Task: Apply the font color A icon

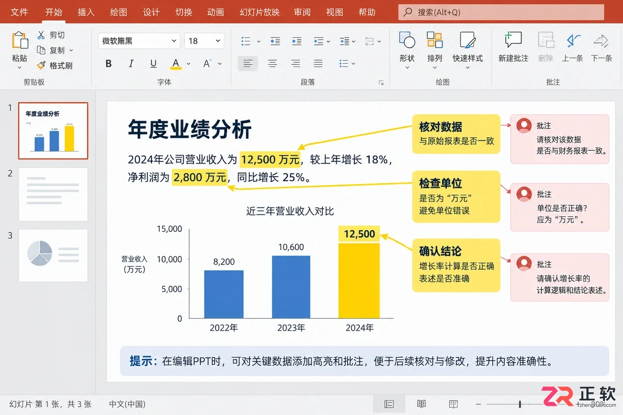Action: pos(175,63)
